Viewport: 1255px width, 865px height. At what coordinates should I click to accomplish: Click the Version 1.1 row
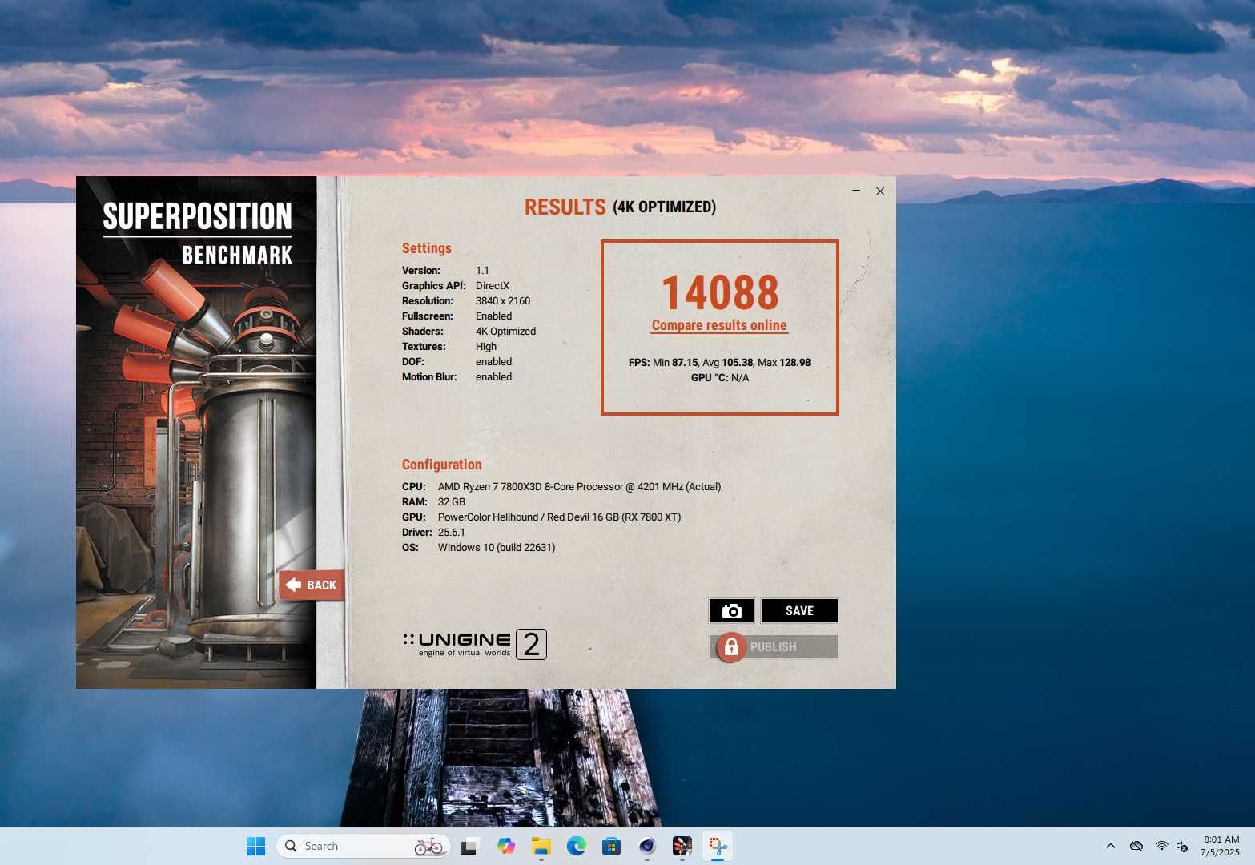(445, 271)
